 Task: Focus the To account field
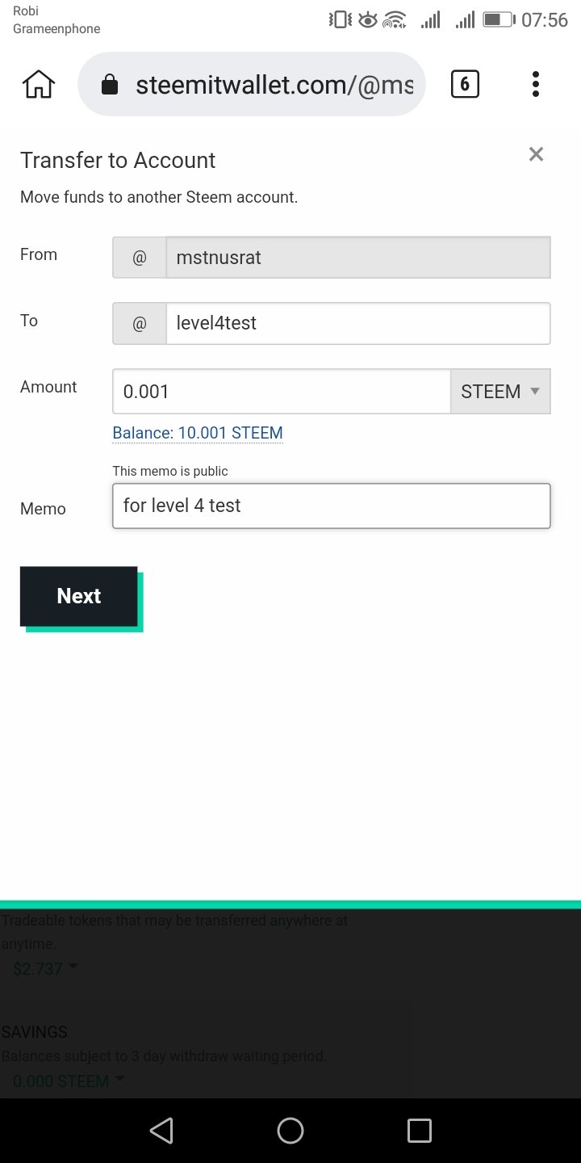(357, 323)
